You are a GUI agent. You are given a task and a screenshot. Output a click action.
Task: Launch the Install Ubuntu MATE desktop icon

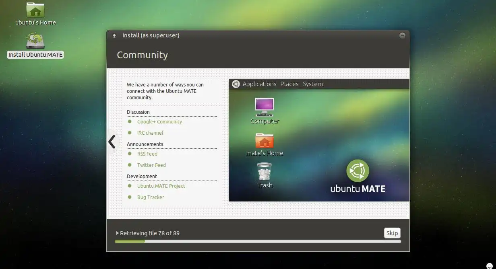tap(35, 41)
